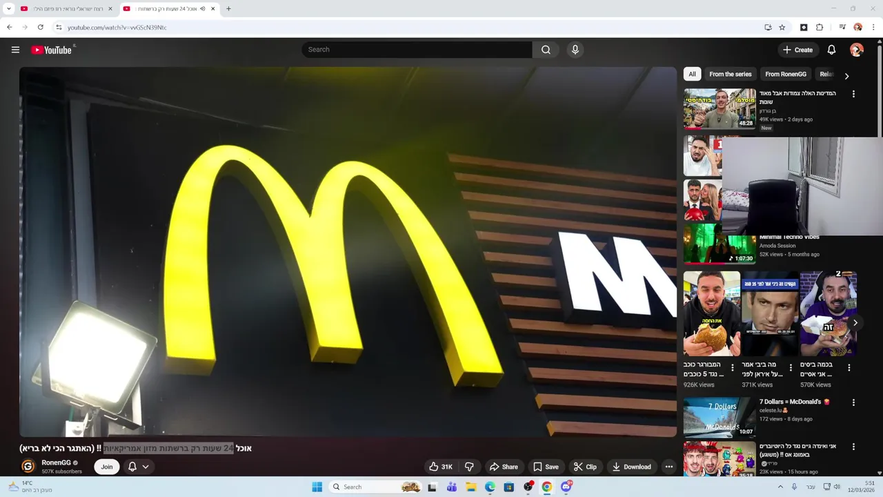Open options for 371K views Short
This screenshot has height=497, width=883.
point(791,368)
